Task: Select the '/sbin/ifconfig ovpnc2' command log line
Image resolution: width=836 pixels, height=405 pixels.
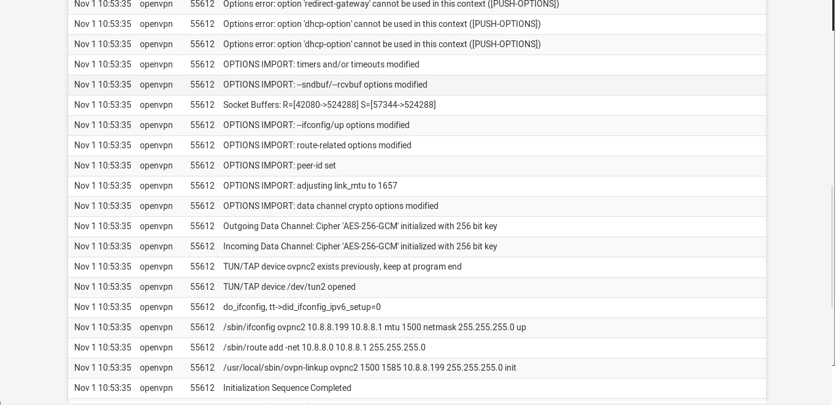Action: [374, 327]
